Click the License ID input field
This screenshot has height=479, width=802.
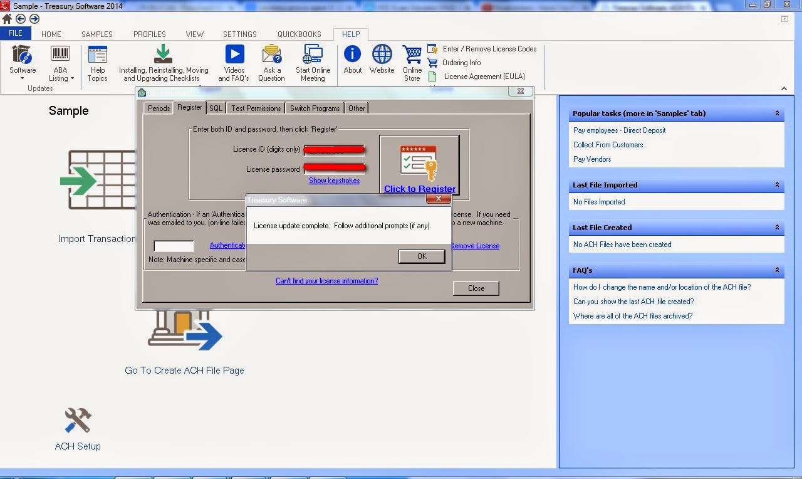tap(335, 150)
